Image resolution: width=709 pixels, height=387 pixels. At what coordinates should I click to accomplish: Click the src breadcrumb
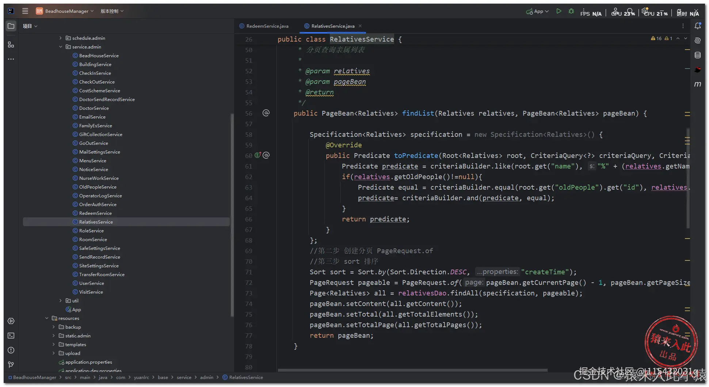pos(68,378)
